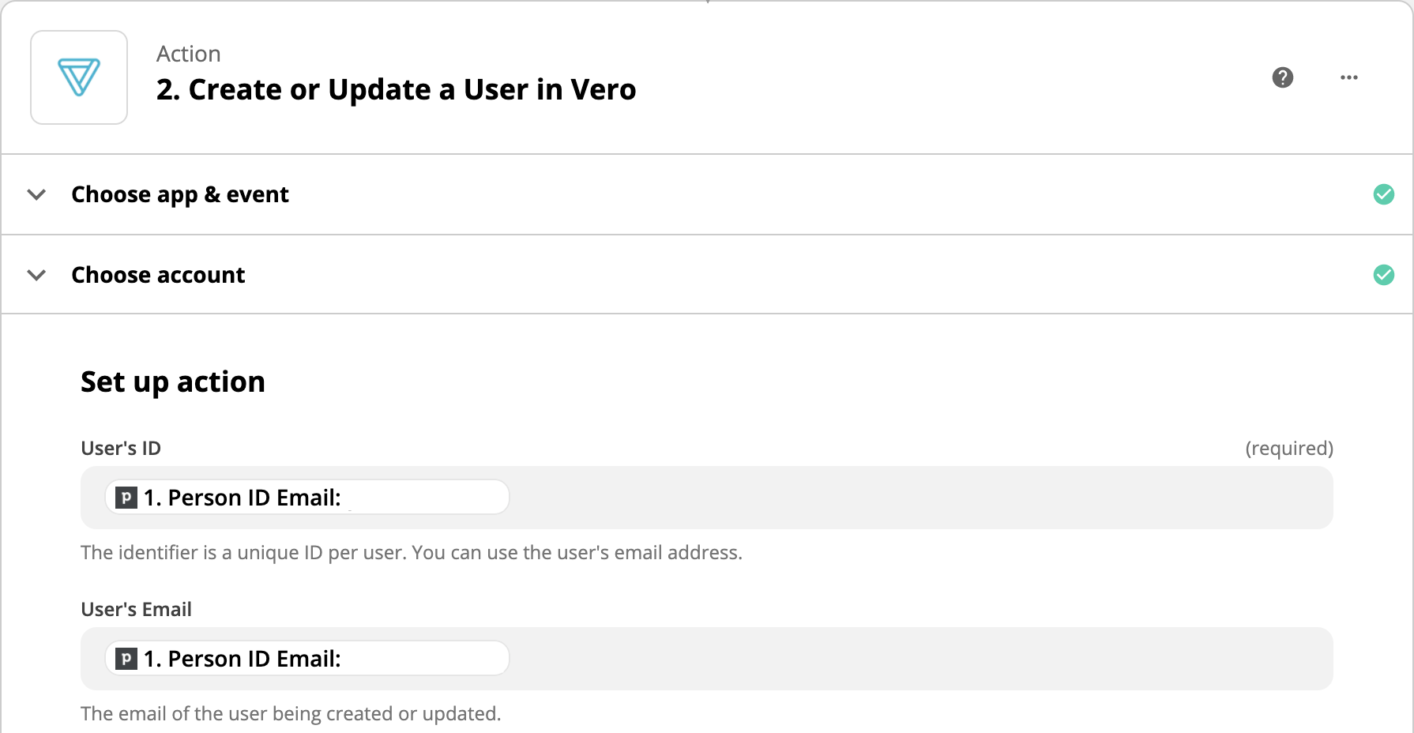
Task: Open the three-dot options menu
Action: pyautogui.click(x=1348, y=77)
